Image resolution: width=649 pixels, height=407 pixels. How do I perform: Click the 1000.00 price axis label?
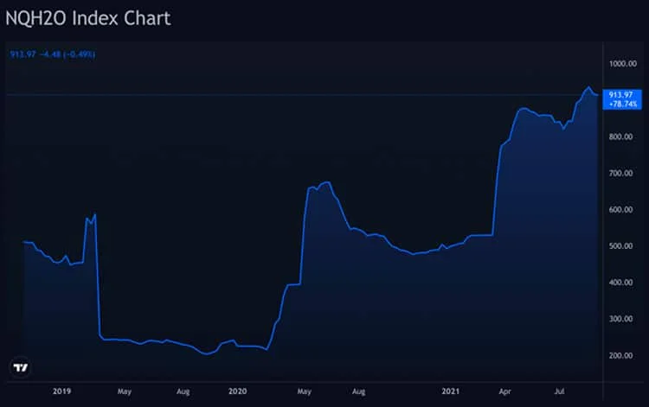623,64
